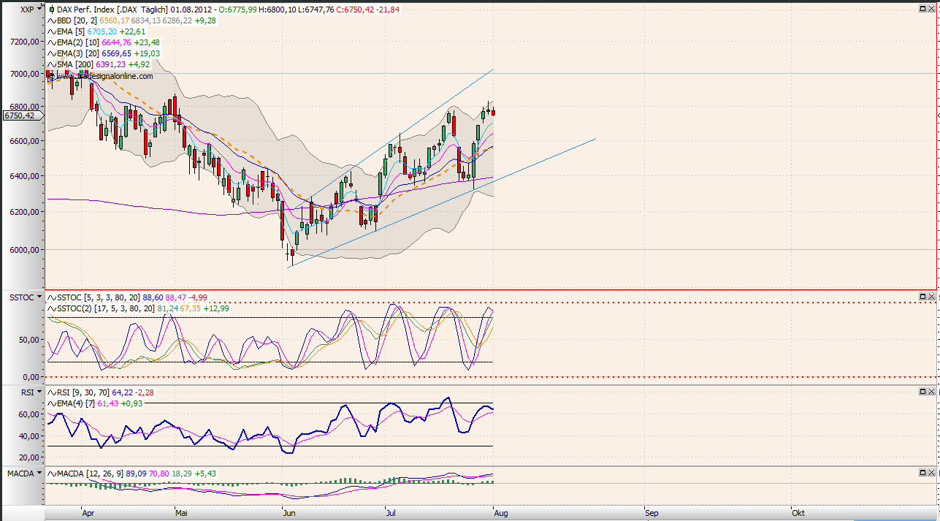The image size is (940, 521).
Task: Close the SSTOC indicator panel
Action: [x=933, y=297]
